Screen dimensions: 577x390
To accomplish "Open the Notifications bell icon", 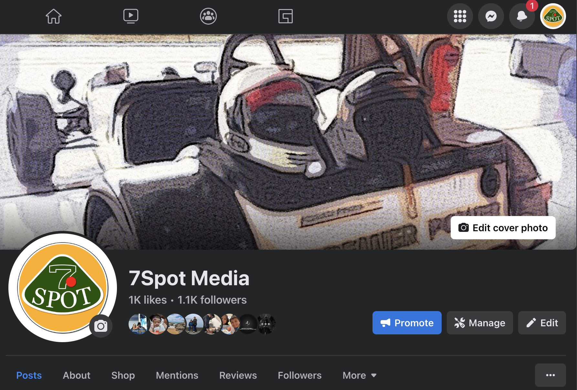I will 522,16.
